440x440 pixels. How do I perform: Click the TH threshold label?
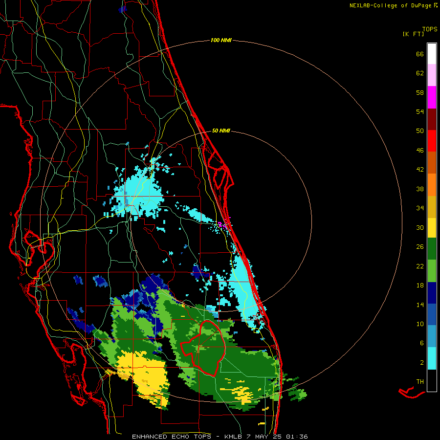pyautogui.click(x=420, y=382)
